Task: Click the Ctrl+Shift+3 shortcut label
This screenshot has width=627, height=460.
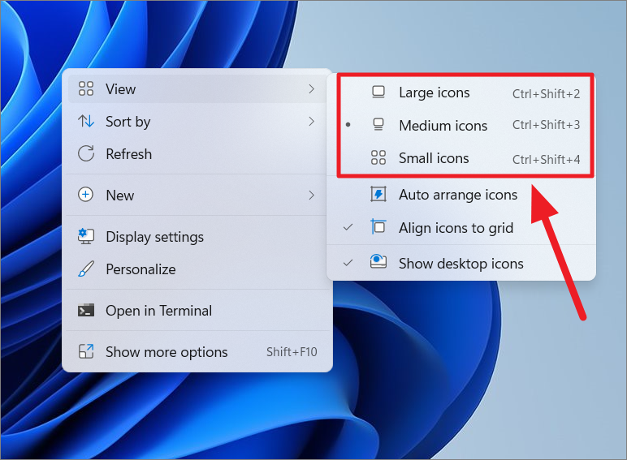Action: pyautogui.click(x=546, y=125)
